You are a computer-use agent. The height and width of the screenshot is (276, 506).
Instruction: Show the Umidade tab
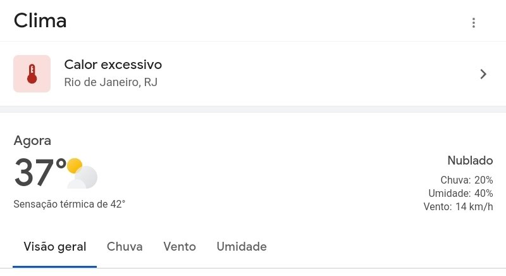point(242,247)
